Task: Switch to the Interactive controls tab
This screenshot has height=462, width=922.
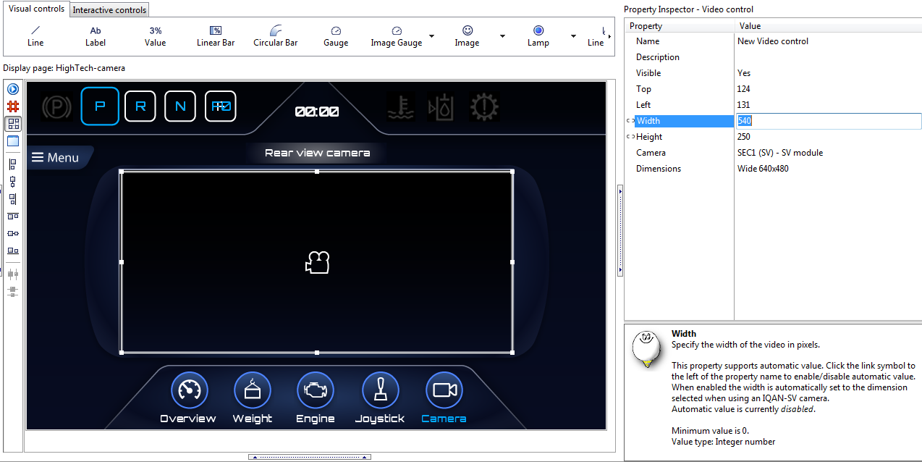Action: coord(109,9)
